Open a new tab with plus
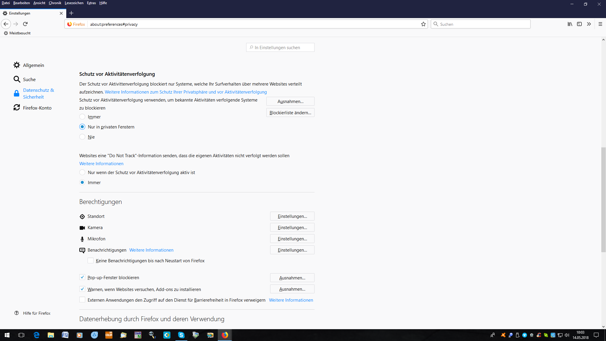The width and height of the screenshot is (606, 341). click(x=71, y=13)
